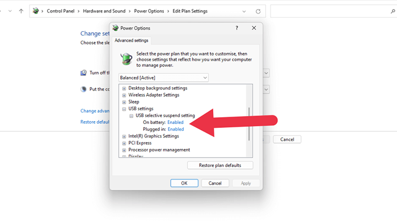The width and height of the screenshot is (397, 223).
Task: Click the Up arrow navigation icon
Action: pyautogui.click(x=22, y=11)
